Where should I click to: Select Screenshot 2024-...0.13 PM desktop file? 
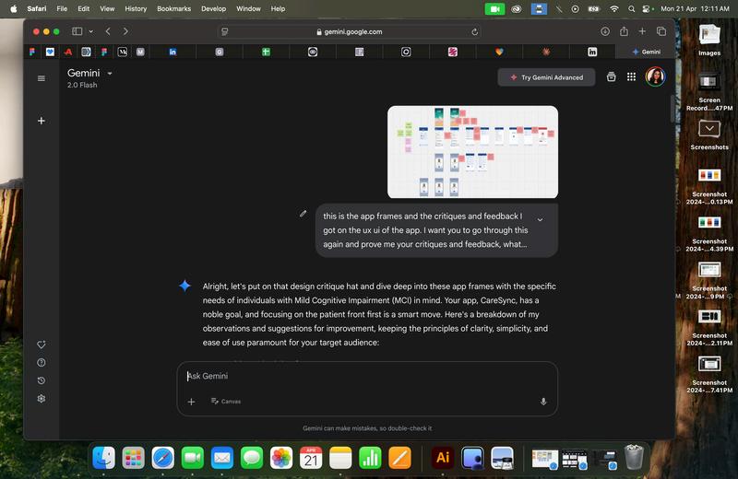[x=709, y=187]
